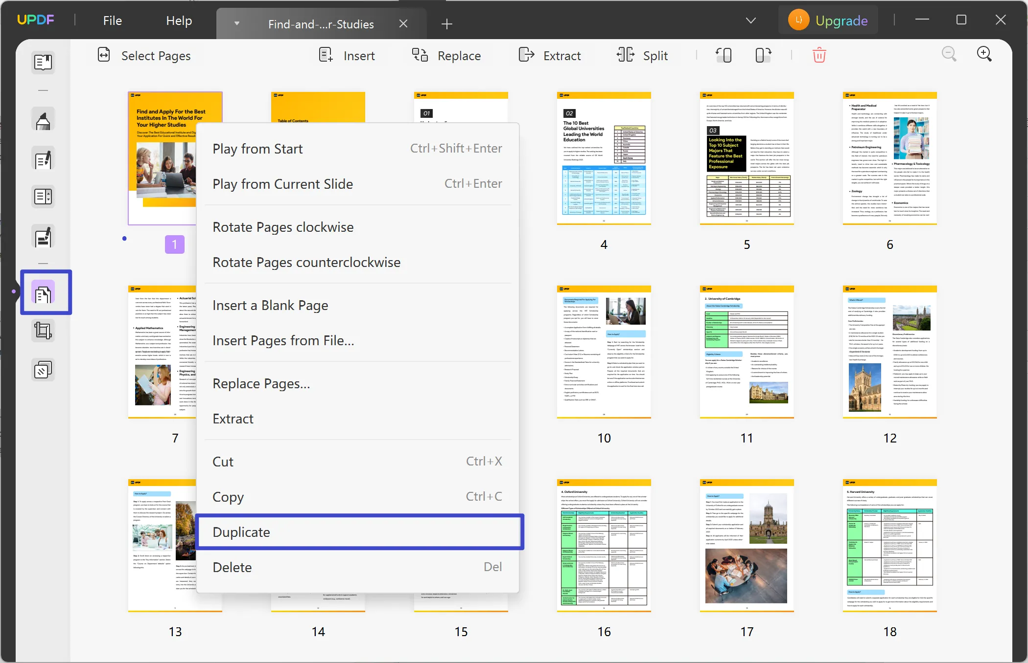1028x663 pixels.
Task: Zoom out using the magnifier icon
Action: point(950,54)
